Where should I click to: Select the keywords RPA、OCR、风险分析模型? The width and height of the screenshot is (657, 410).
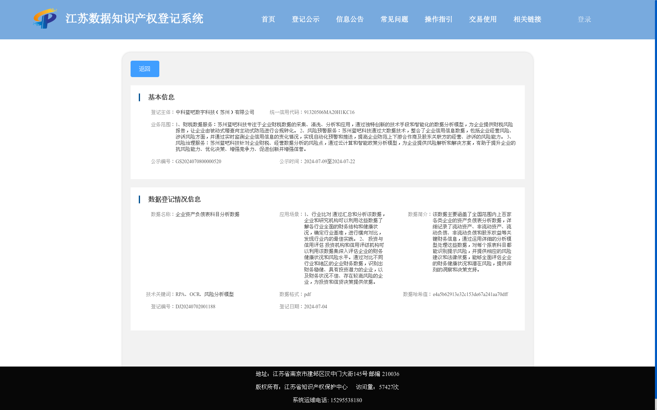click(205, 294)
